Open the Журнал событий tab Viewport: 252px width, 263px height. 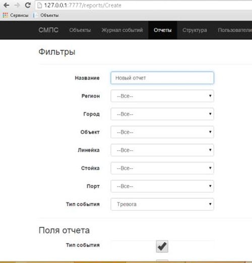click(122, 30)
